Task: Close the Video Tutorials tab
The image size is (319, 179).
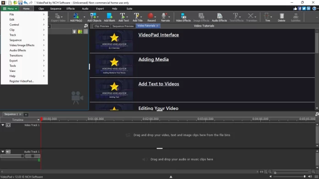Action: tap(157, 26)
